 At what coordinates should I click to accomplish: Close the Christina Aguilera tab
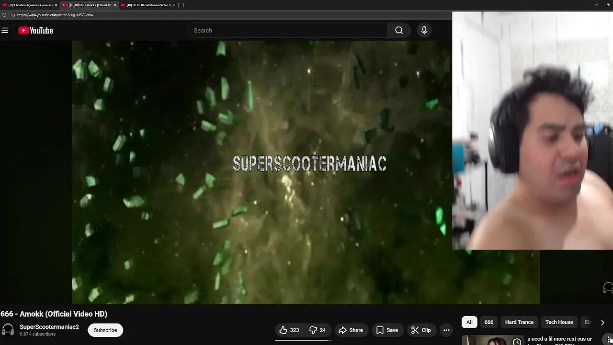point(56,5)
